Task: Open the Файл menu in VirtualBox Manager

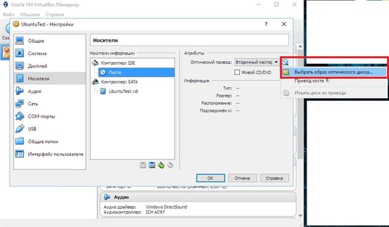Action: click(8, 14)
